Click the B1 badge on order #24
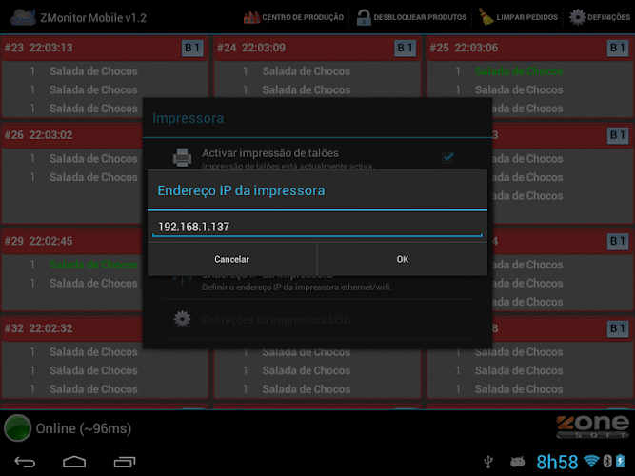The height and width of the screenshot is (476, 635). click(x=405, y=48)
